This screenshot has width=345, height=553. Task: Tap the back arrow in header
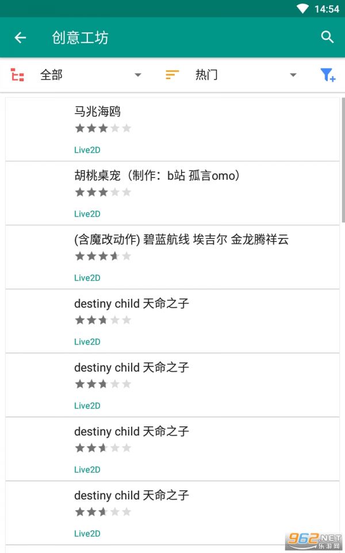pyautogui.click(x=20, y=37)
